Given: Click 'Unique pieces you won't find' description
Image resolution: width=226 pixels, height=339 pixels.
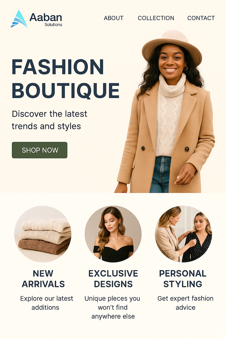Looking at the screenshot, I should pos(112,308).
